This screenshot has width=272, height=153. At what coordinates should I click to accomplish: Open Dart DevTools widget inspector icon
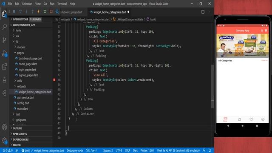[x=57, y=11]
